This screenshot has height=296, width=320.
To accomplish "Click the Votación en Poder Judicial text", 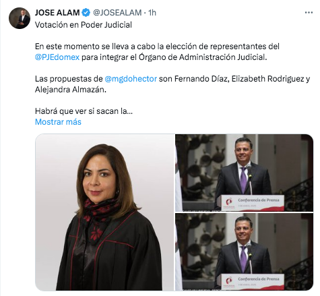I will tap(84, 25).
